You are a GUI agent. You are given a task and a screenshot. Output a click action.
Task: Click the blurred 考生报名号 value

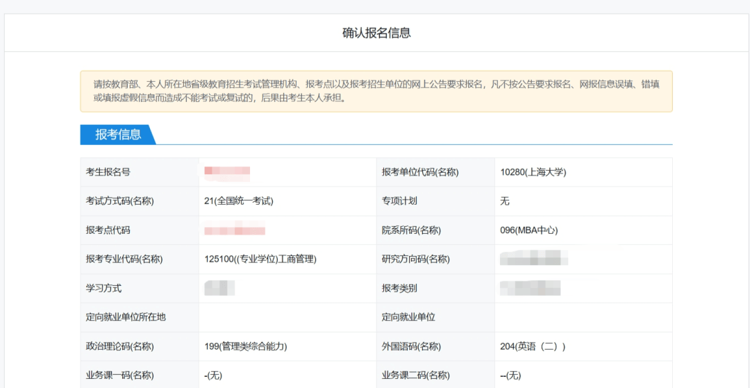tap(227, 171)
